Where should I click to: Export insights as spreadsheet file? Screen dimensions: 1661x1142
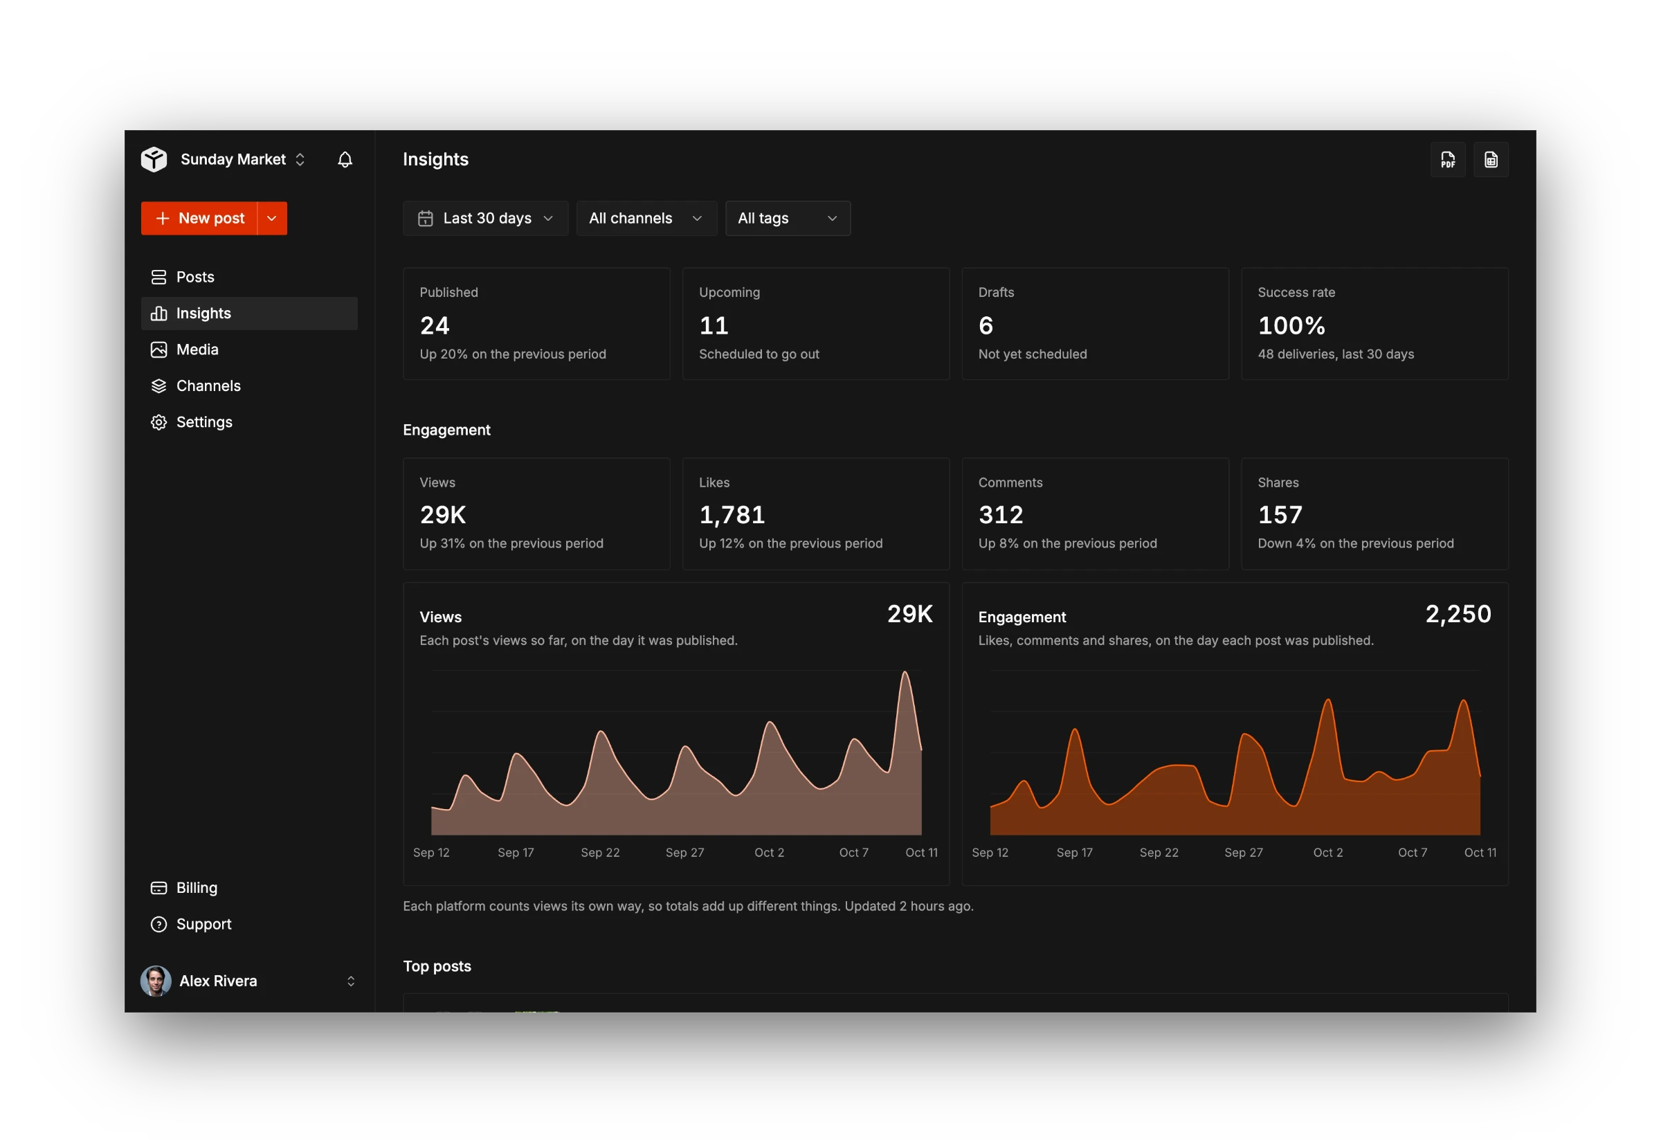coord(1490,160)
